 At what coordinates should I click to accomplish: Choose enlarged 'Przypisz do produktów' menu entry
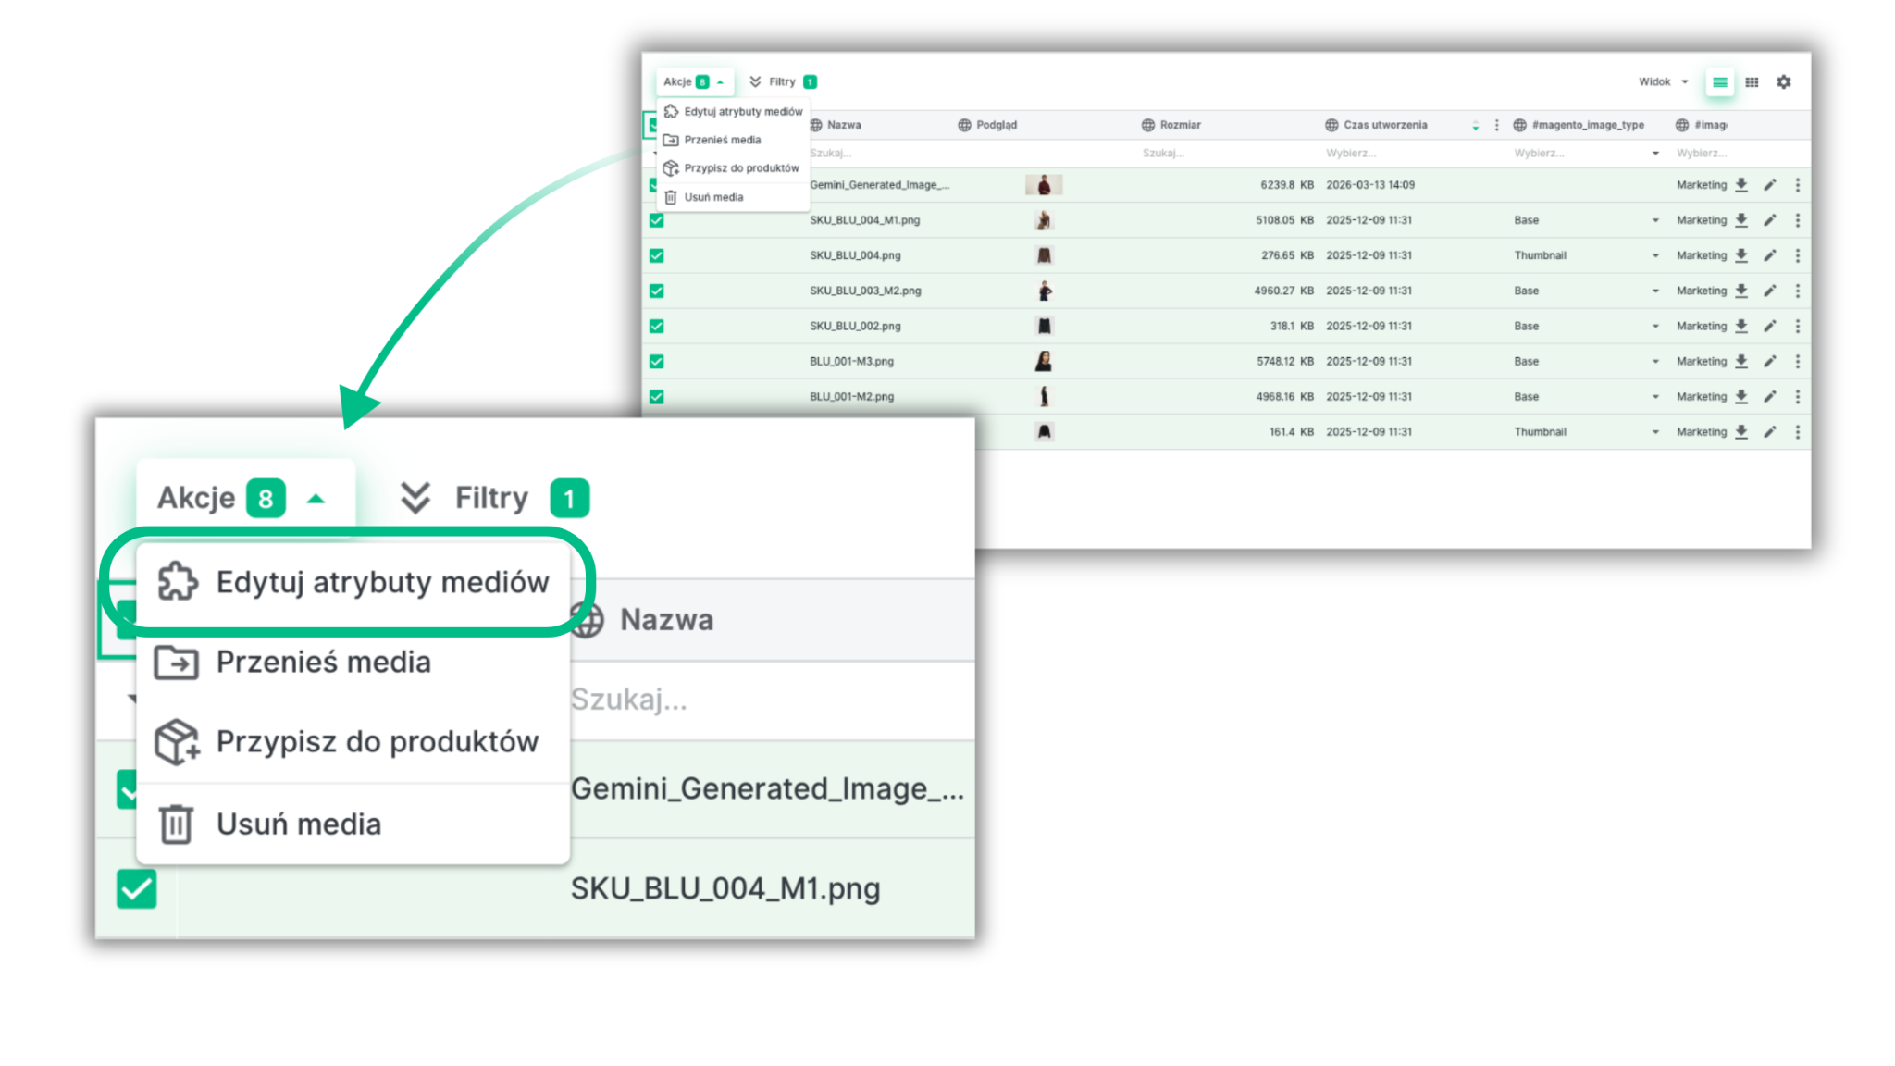point(376,741)
